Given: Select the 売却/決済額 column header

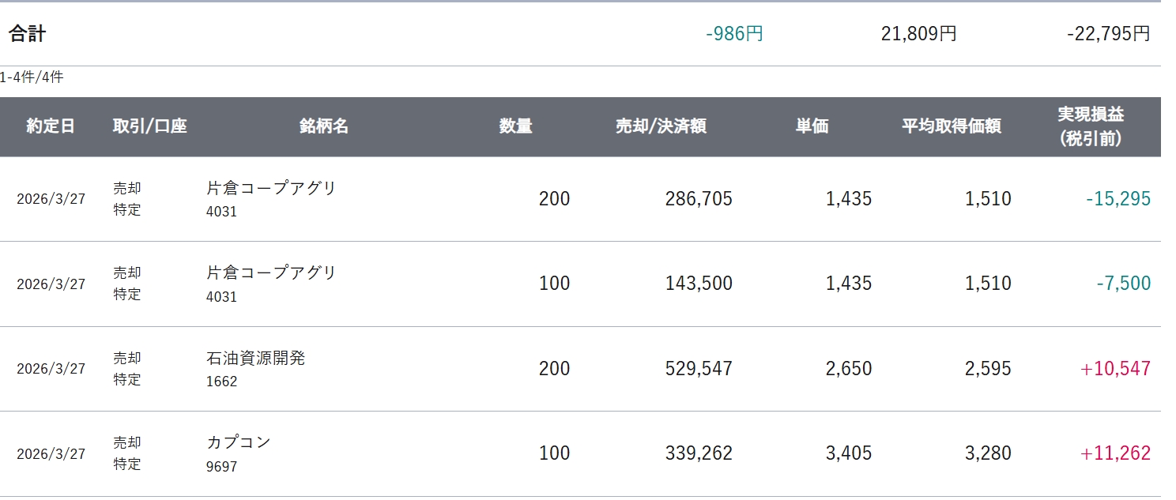Looking at the screenshot, I should [x=661, y=126].
